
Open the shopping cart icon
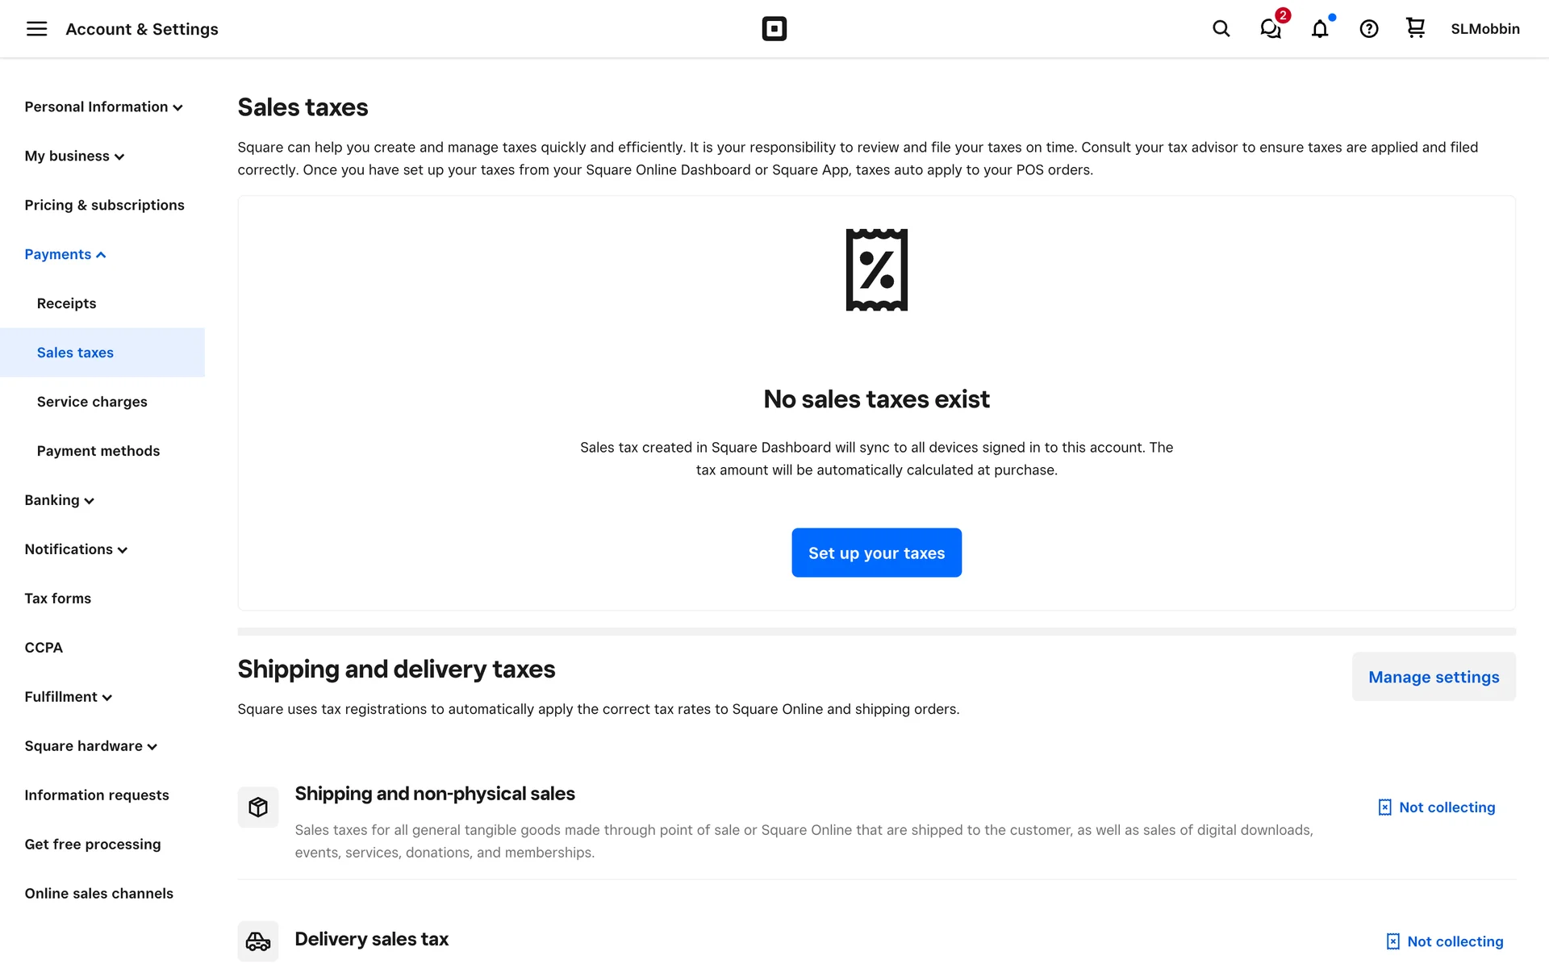click(1415, 28)
